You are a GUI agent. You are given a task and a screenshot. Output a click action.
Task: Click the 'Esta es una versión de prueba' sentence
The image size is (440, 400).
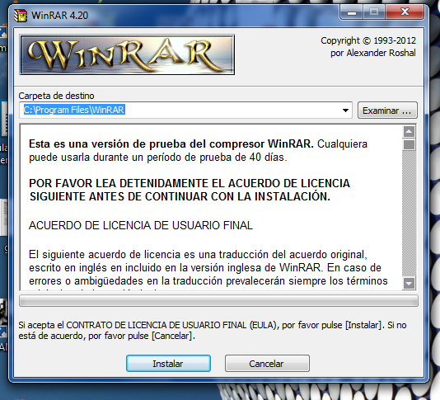pos(171,144)
